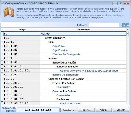The height and width of the screenshot is (114, 131).
Task: Select the Cuenta Corriente Nº account row
Action: point(64,71)
